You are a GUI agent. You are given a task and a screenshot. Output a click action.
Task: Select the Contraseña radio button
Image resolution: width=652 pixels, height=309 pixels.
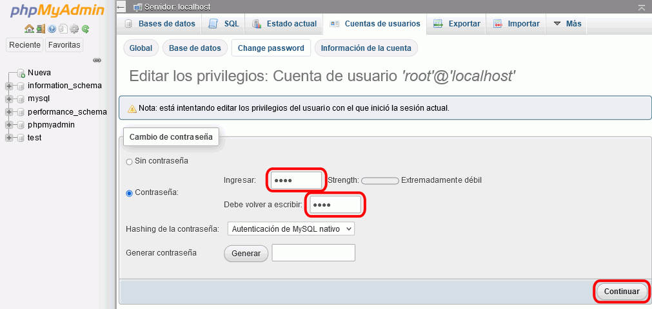(x=130, y=192)
